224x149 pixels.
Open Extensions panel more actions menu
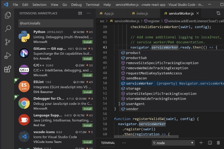[89, 13]
